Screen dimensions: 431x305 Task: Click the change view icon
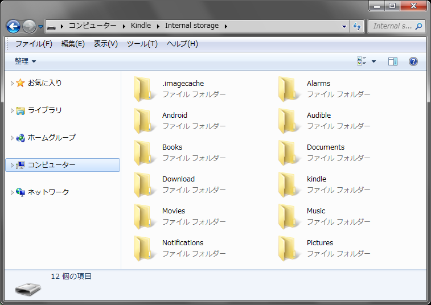point(362,61)
